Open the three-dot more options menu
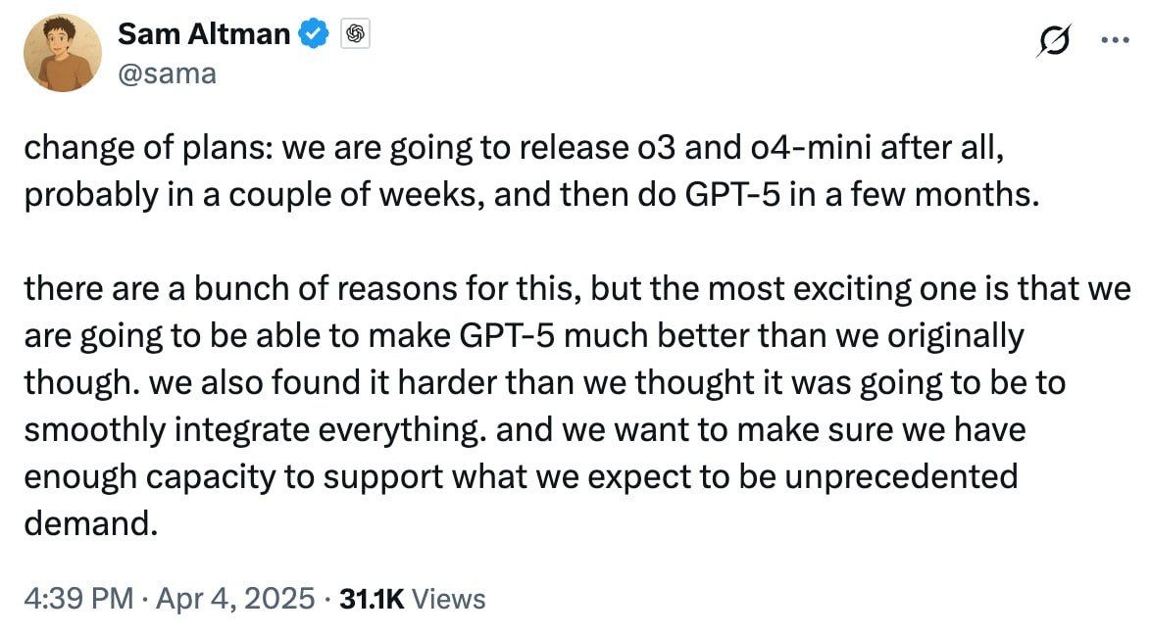The width and height of the screenshot is (1151, 637). tap(1115, 39)
